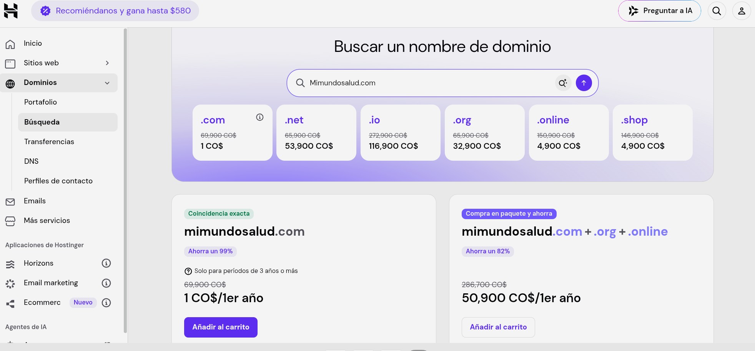Select the .net extension card
Screen dimensions: 755x351
pos(316,133)
